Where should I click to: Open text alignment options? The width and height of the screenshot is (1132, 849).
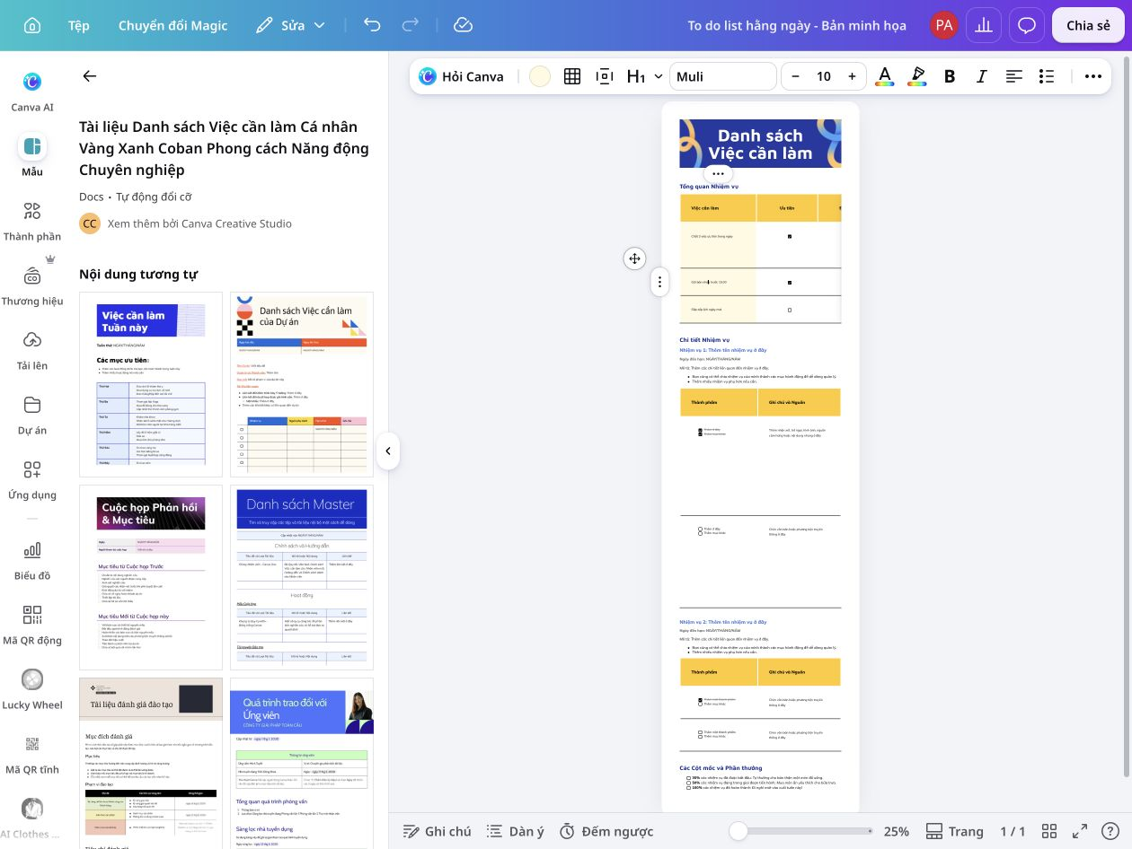(x=1014, y=76)
